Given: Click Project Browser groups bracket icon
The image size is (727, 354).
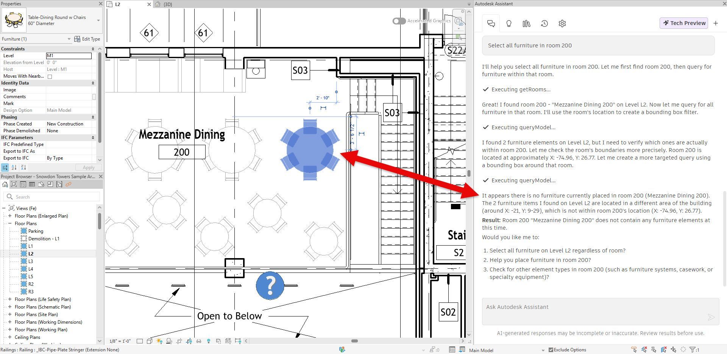Looking at the screenshot, I should tap(59, 185).
